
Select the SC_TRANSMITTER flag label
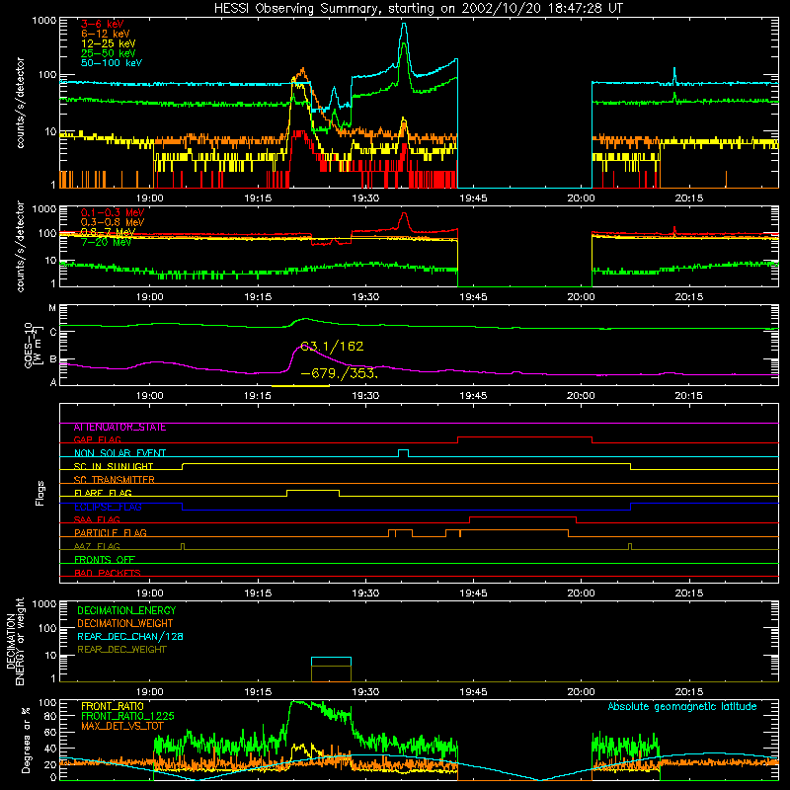tap(114, 480)
